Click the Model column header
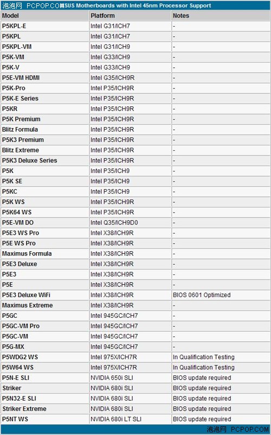Viewport: 271px width, 435px height. pos(44,16)
